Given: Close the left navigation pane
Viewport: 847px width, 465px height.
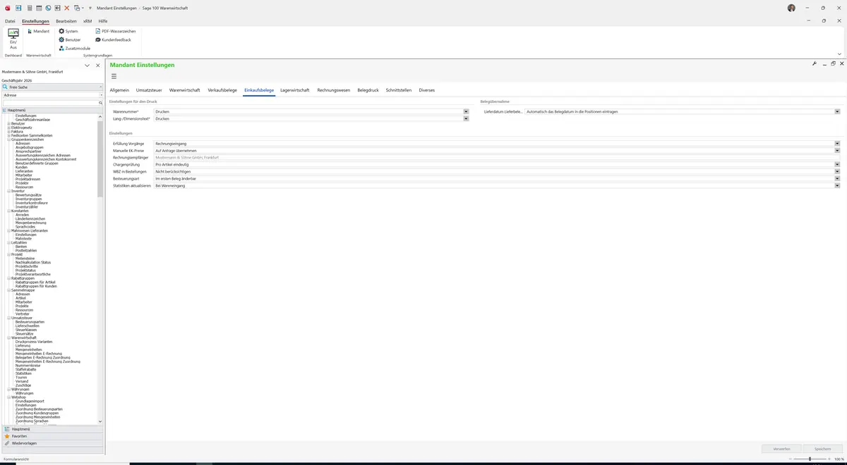Looking at the screenshot, I should [x=98, y=66].
